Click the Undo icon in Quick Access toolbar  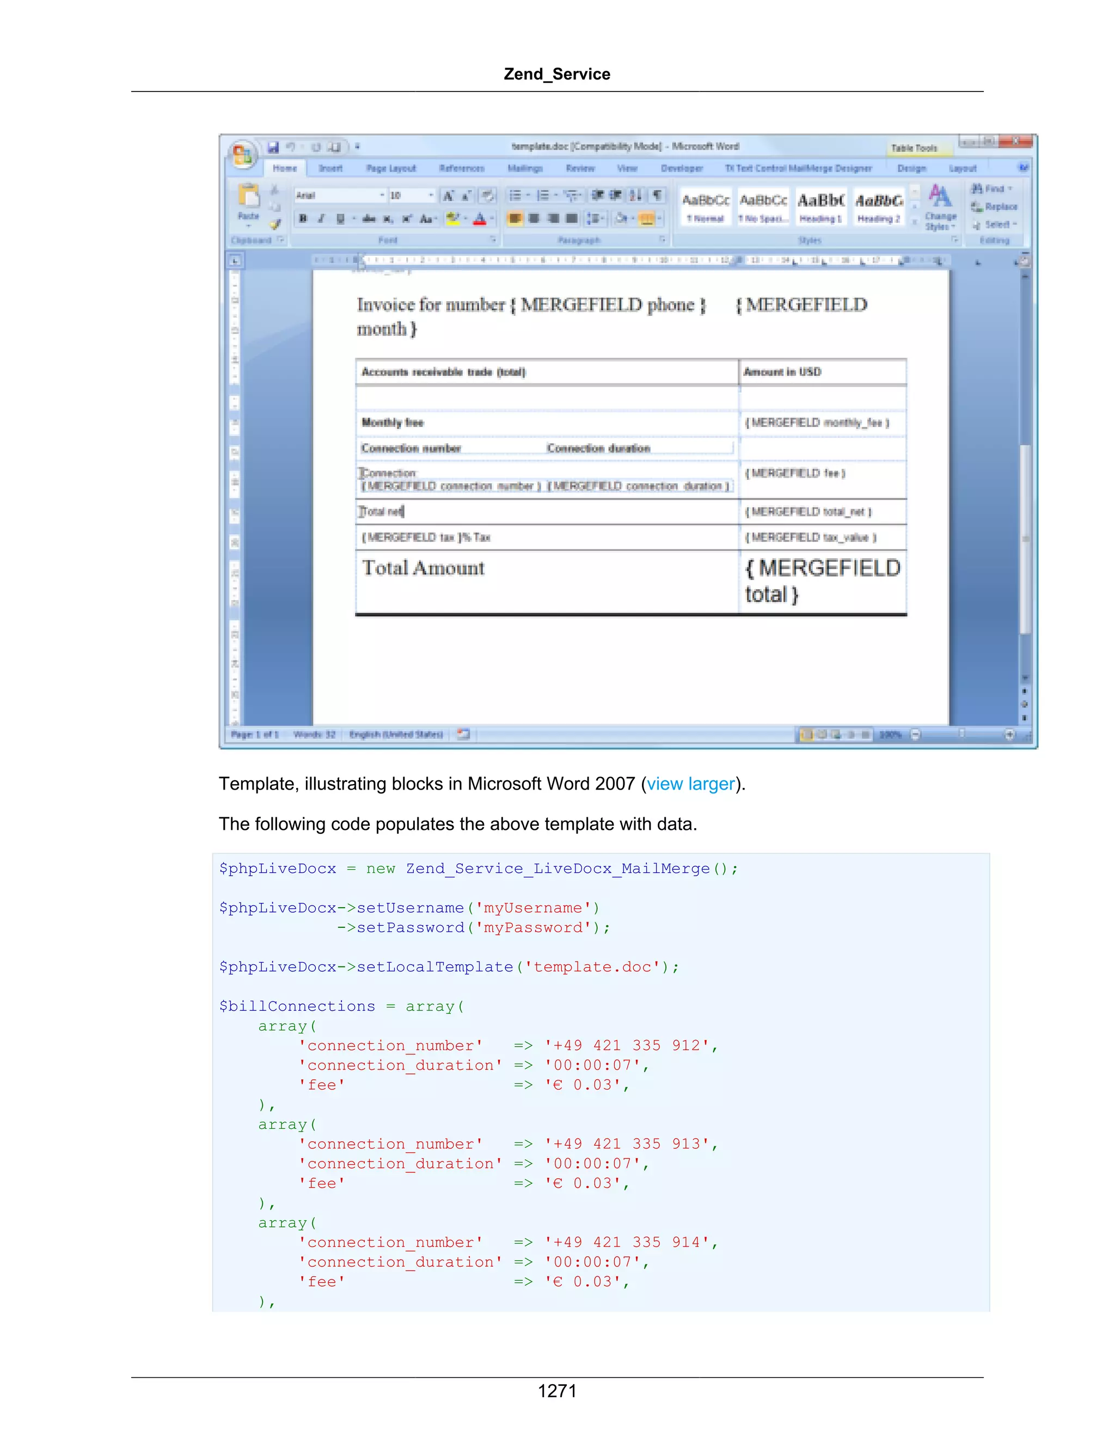click(291, 146)
